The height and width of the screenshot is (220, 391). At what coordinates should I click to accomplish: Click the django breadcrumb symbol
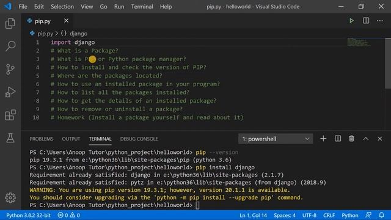pyautogui.click(x=79, y=34)
